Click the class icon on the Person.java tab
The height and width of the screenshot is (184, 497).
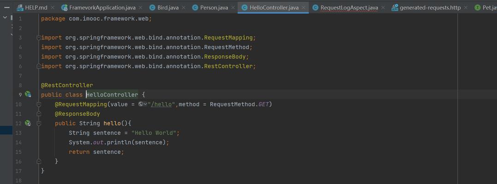pyautogui.click(x=195, y=7)
